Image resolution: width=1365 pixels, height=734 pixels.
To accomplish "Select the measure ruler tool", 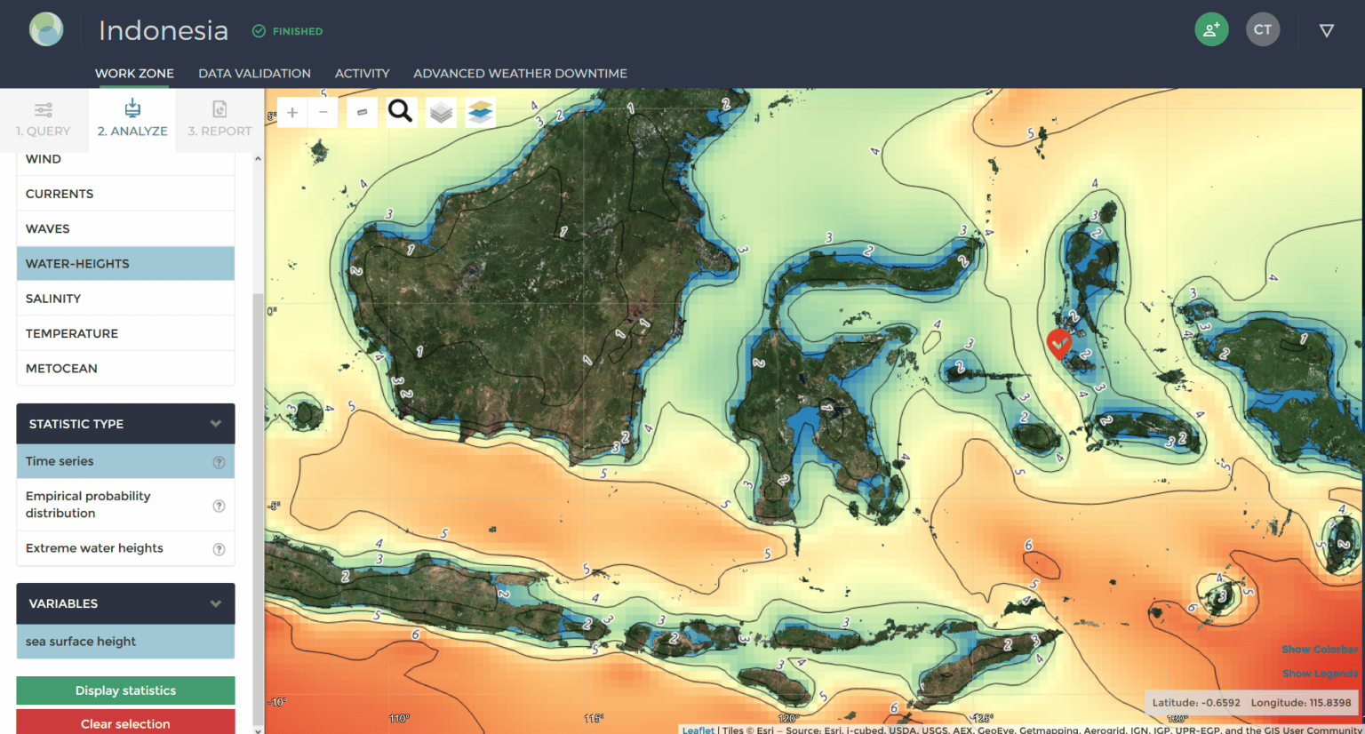I will (362, 111).
